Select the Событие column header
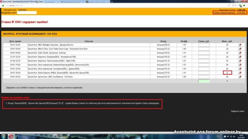The width and height of the screenshot is (248, 139). pos(89,41)
